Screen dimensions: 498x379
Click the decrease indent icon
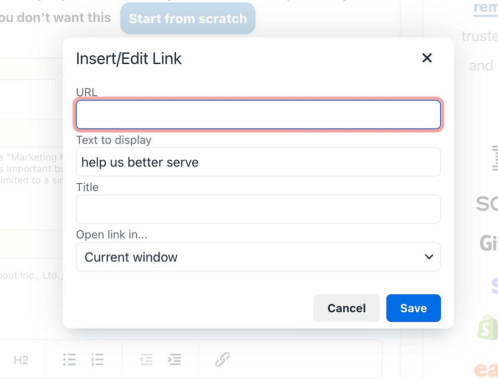click(146, 360)
